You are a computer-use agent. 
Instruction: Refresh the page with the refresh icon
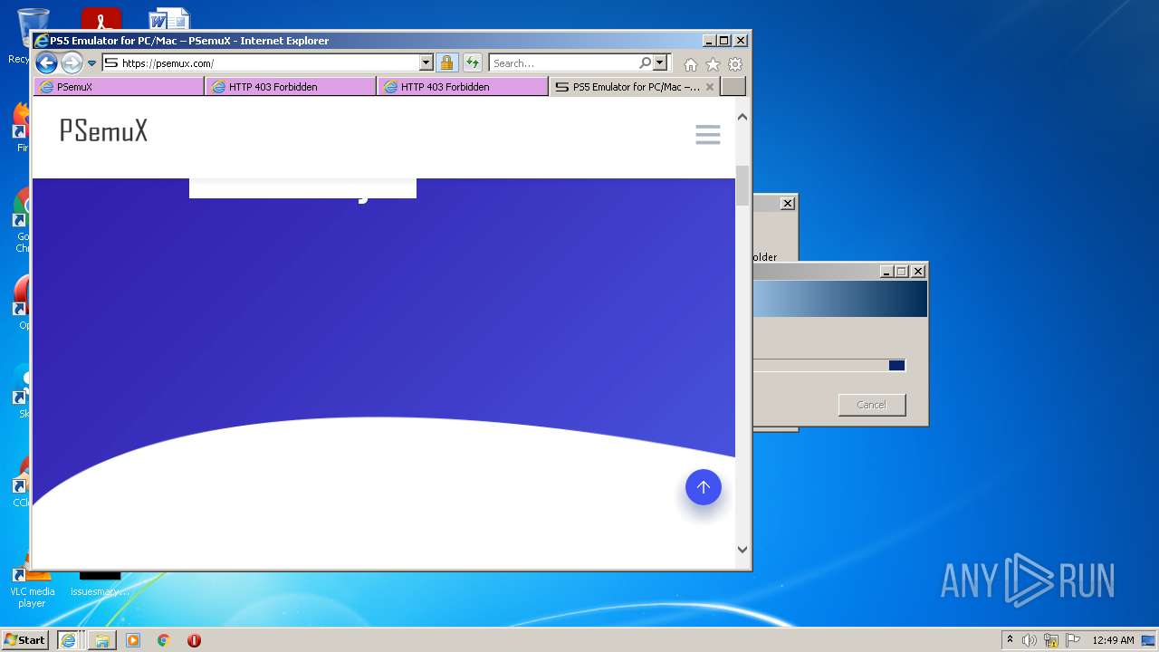click(473, 63)
